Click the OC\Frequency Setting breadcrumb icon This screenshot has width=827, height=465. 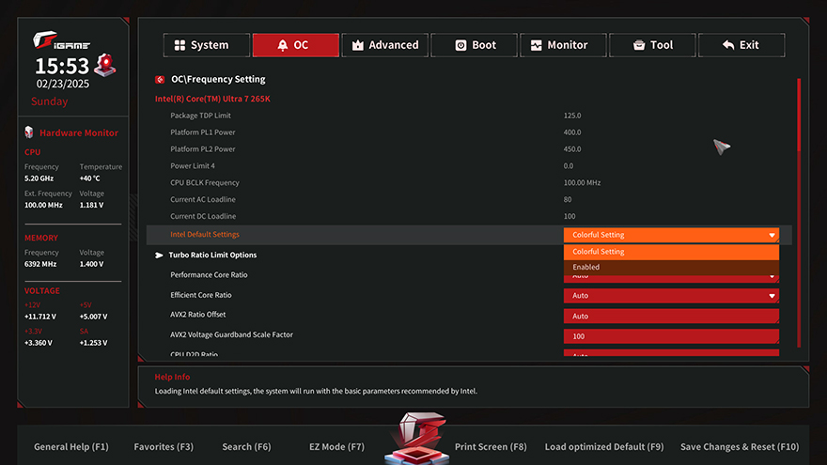[x=160, y=80]
